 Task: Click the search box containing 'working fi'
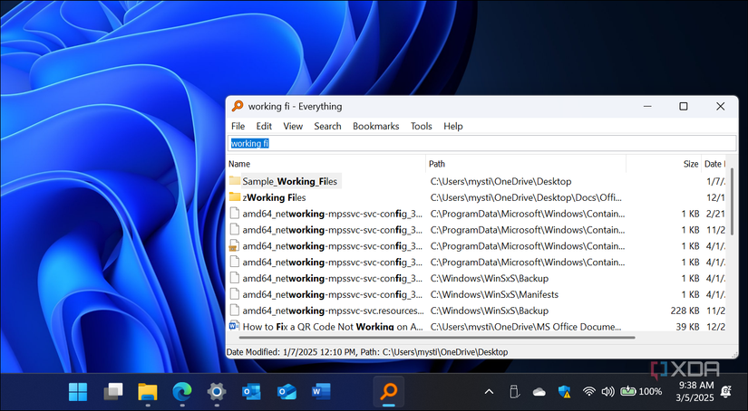[x=481, y=143]
